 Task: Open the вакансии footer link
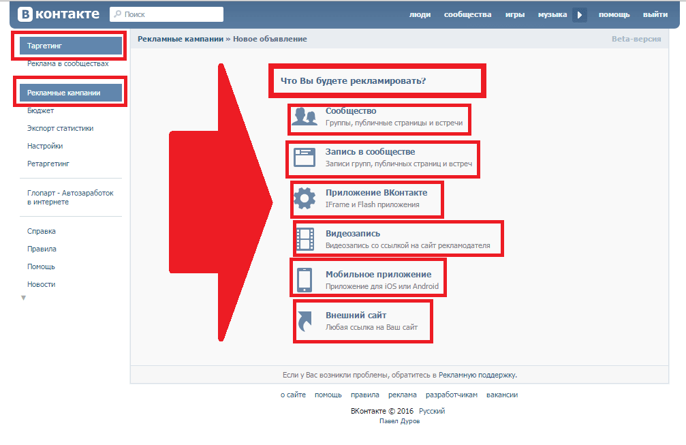pyautogui.click(x=502, y=395)
